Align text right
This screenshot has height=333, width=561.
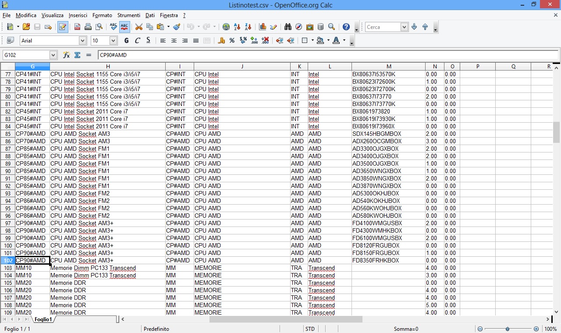[x=185, y=40]
